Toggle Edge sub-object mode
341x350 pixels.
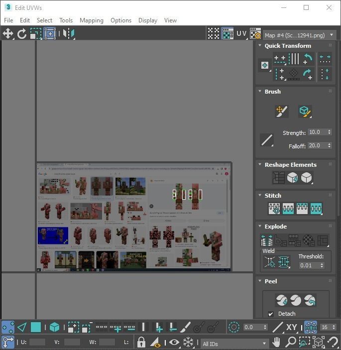[22, 327]
